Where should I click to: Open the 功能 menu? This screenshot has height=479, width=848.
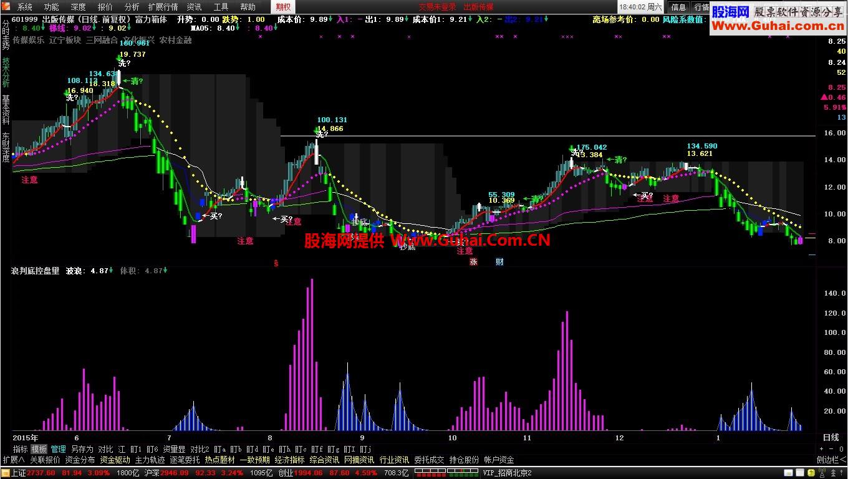point(52,7)
